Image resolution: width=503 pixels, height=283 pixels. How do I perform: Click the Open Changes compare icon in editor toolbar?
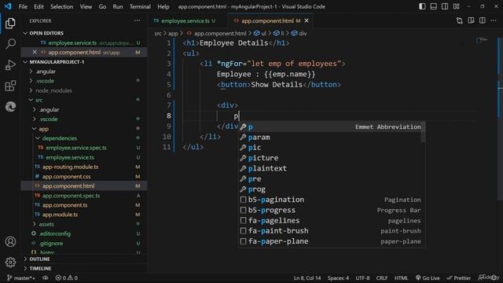click(x=459, y=21)
